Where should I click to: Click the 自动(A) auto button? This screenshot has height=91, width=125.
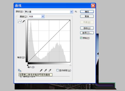tap(87, 28)
